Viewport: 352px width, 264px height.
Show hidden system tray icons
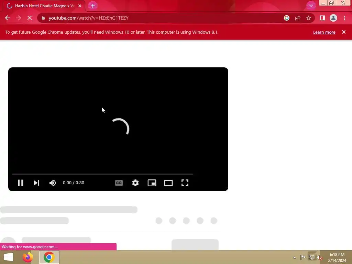tap(295, 257)
